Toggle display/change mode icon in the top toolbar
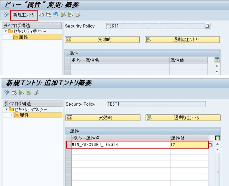 (x=6, y=15)
